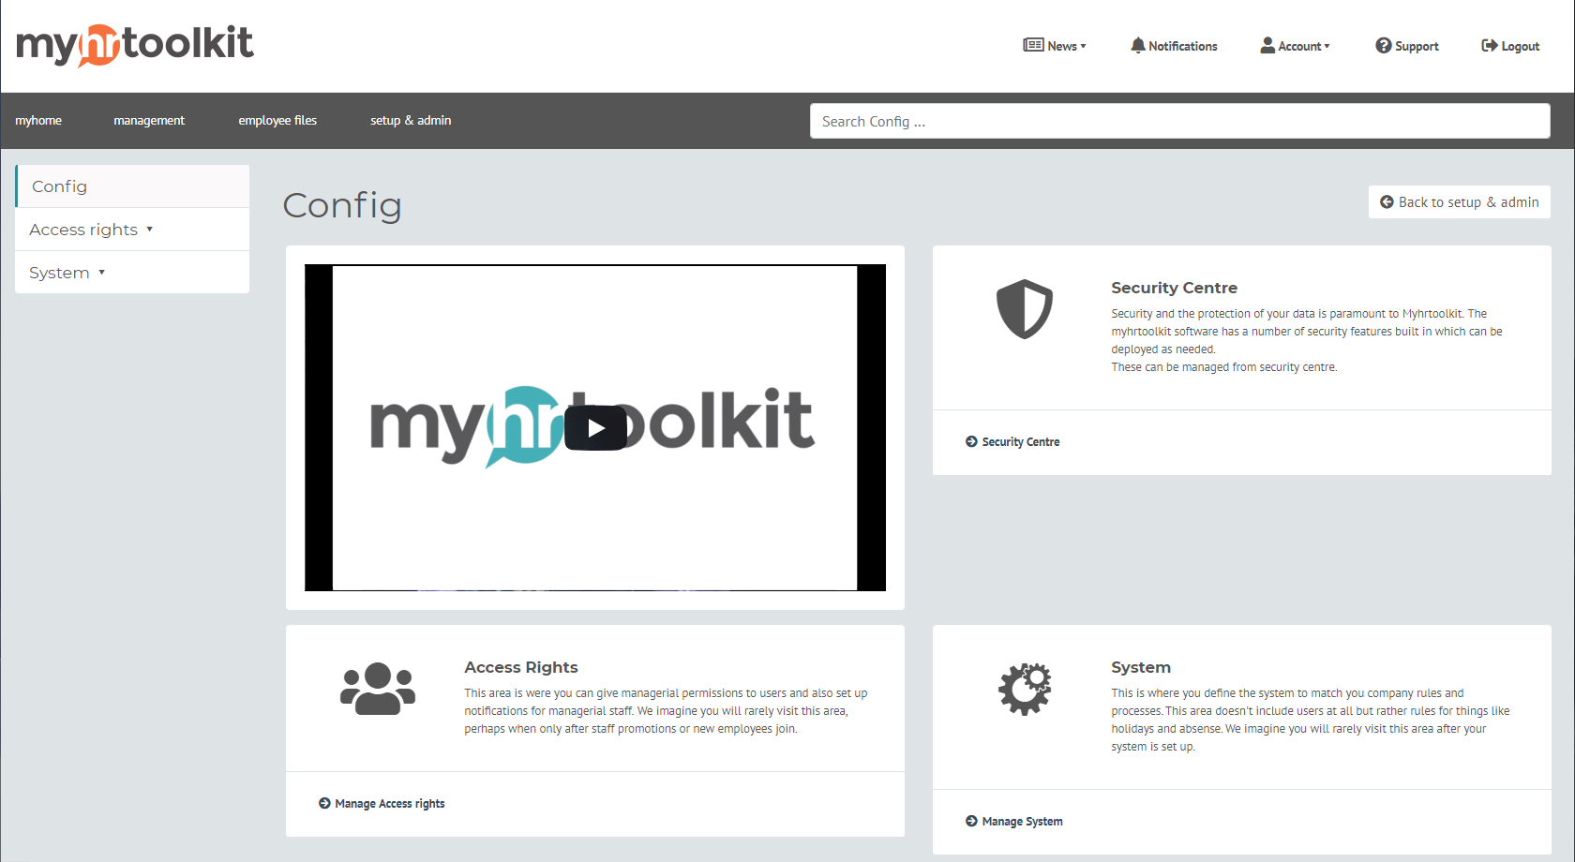Open the management menu
The image size is (1575, 862).
coord(149,121)
